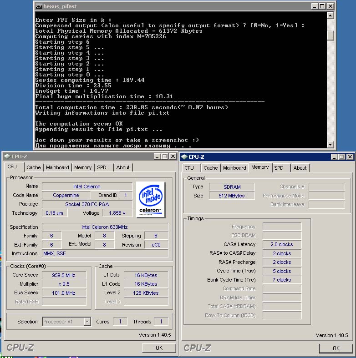Open the About tab in left CPU-Z window
356x358 pixels.
click(x=123, y=167)
